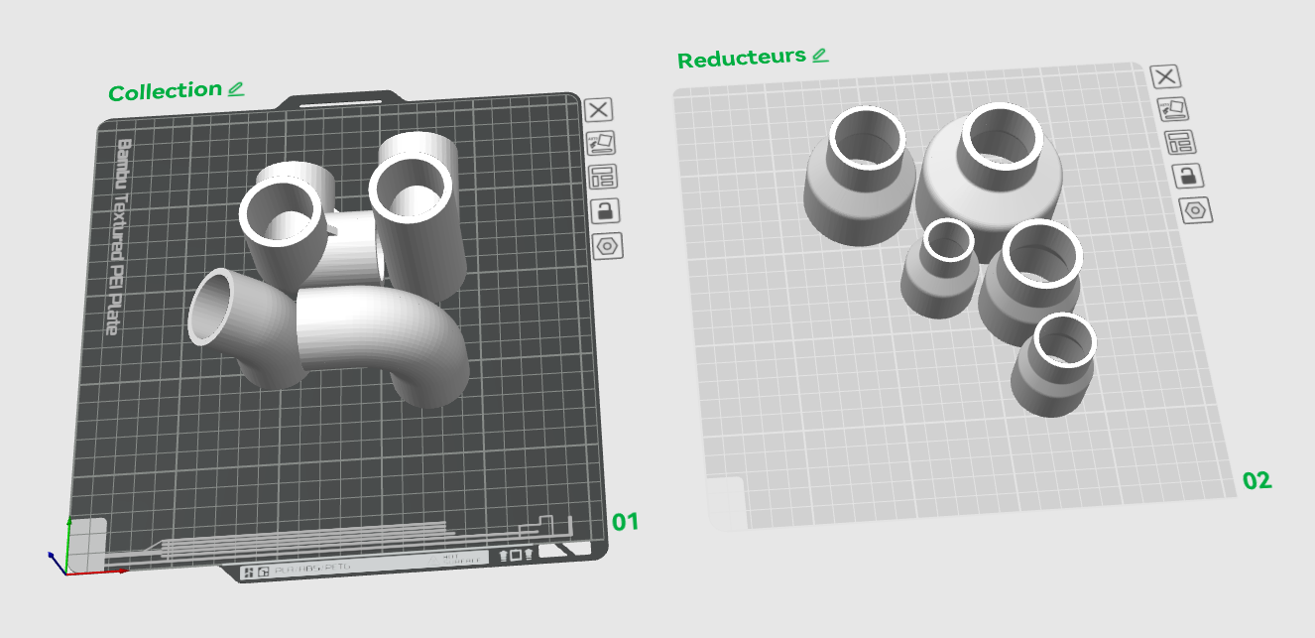
Task: Click the Collection plate title text
Action: [166, 91]
